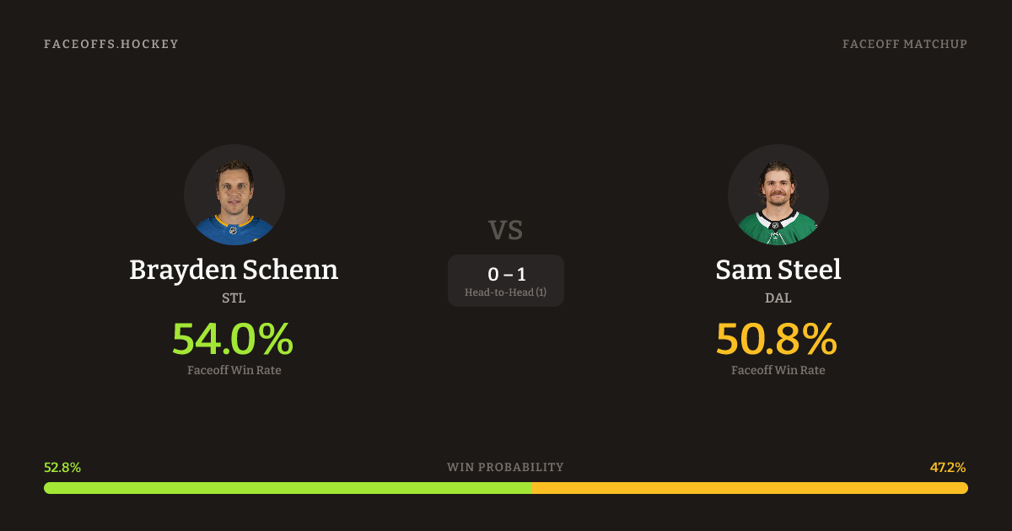Select the Brayden Schenn player name

(234, 270)
